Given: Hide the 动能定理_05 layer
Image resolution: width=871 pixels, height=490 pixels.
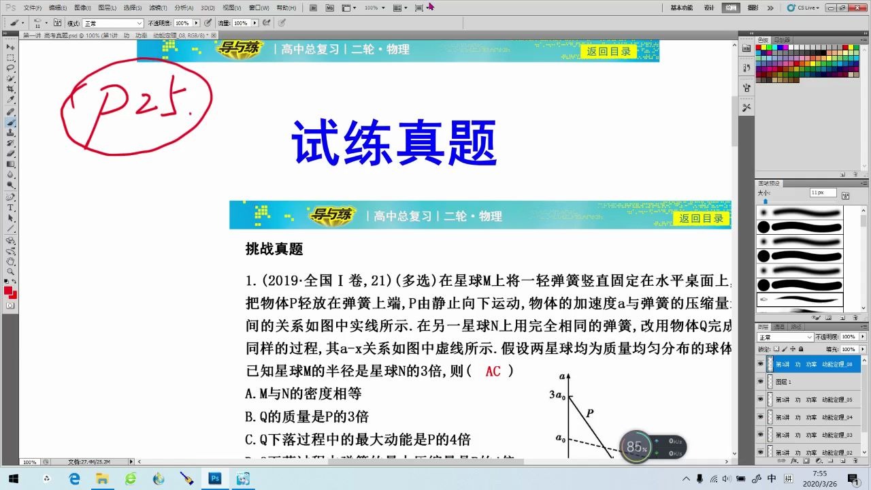Looking at the screenshot, I should (760, 399).
